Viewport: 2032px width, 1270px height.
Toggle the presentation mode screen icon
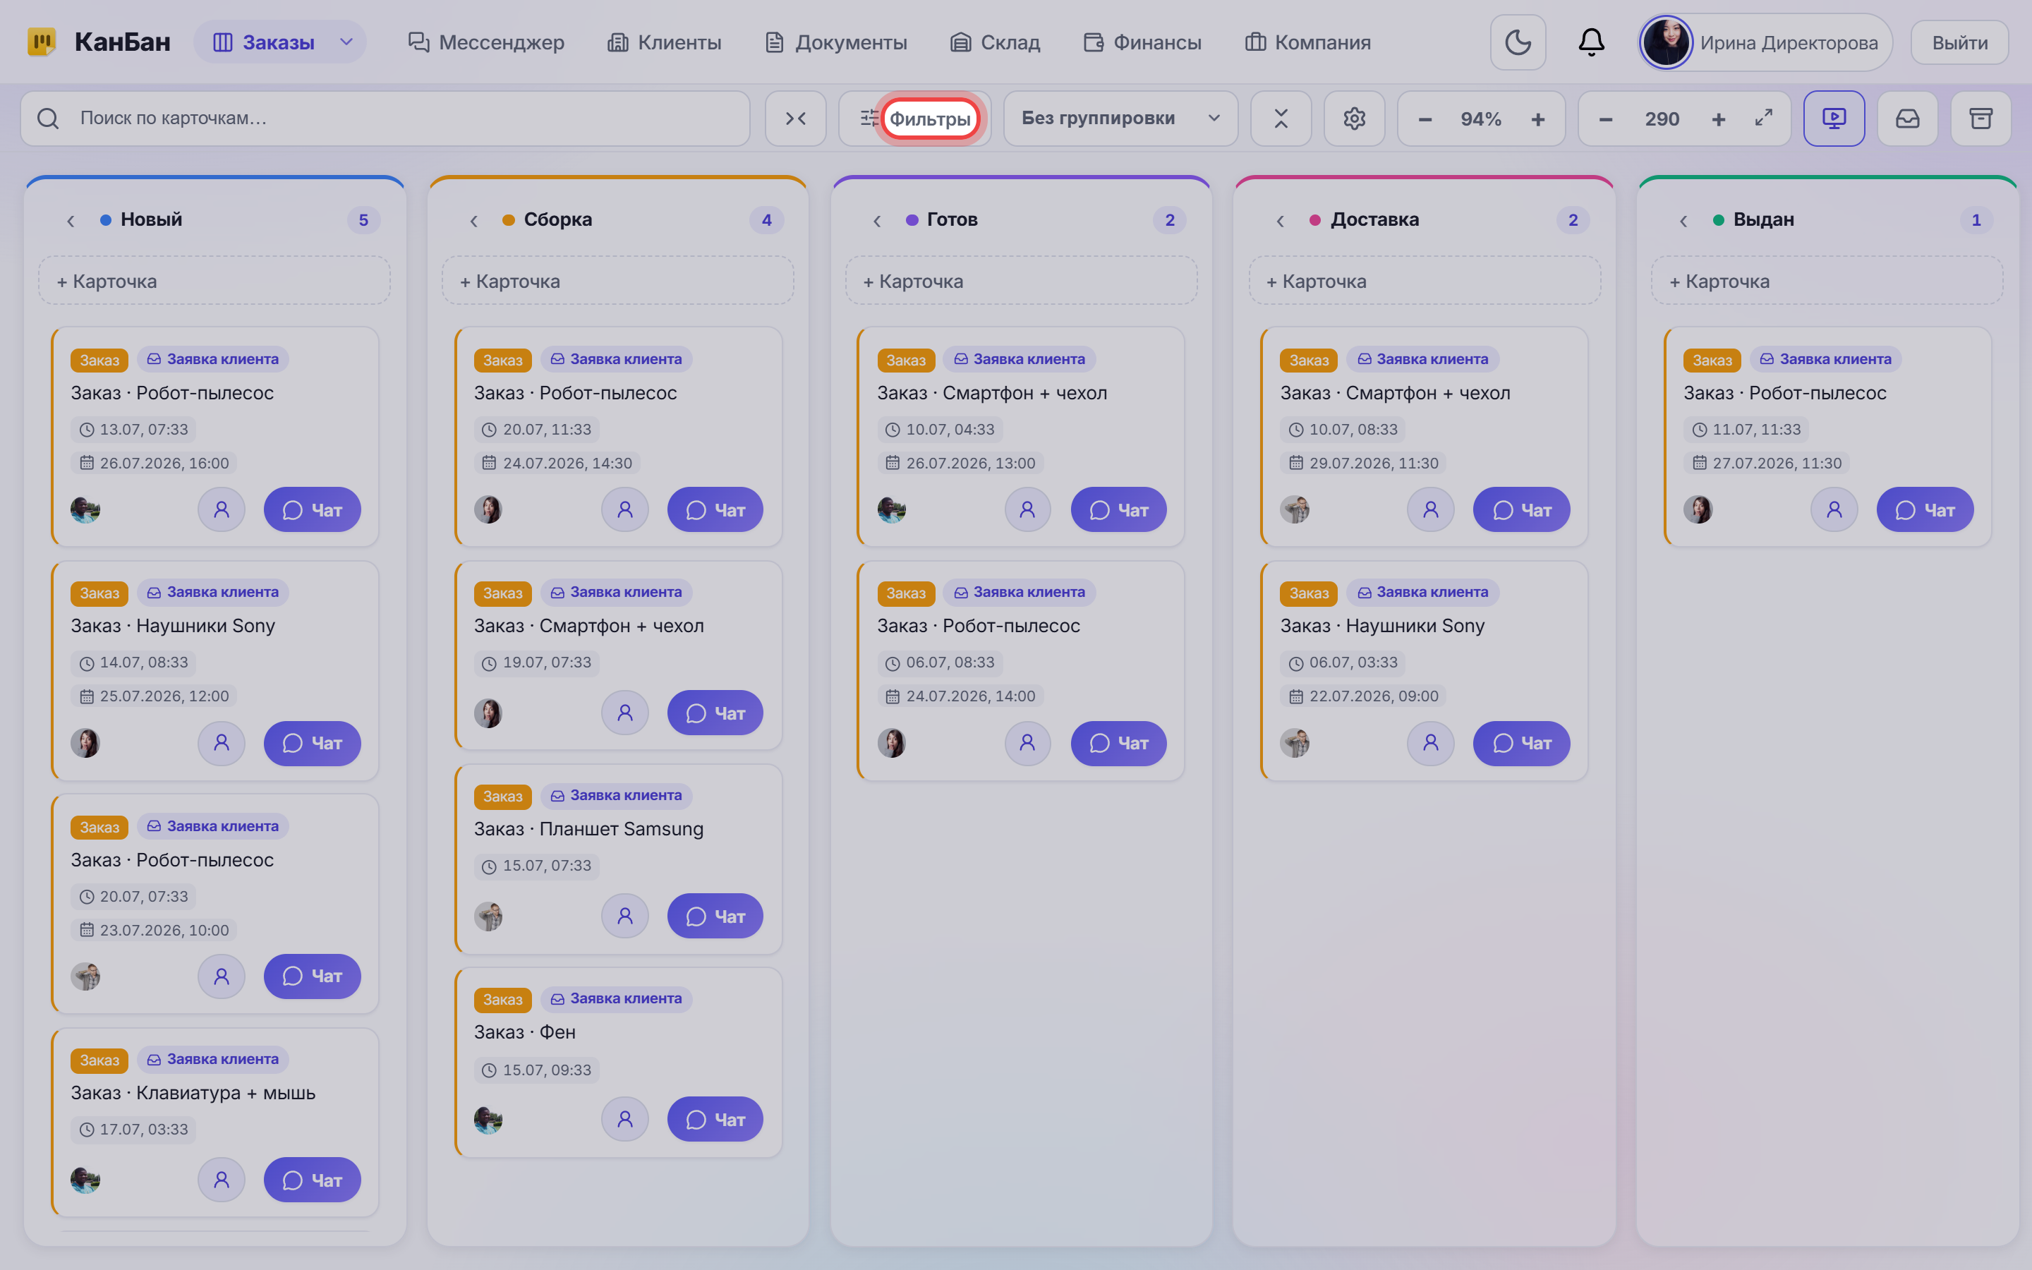(x=1834, y=119)
